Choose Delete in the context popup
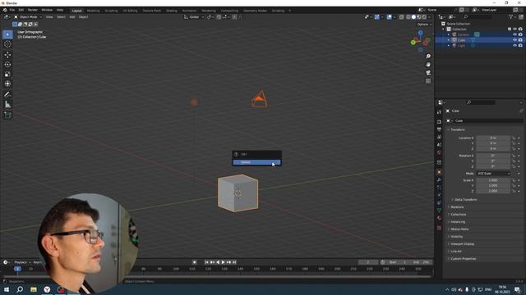Screen dimensions: 526x295 click(256, 162)
